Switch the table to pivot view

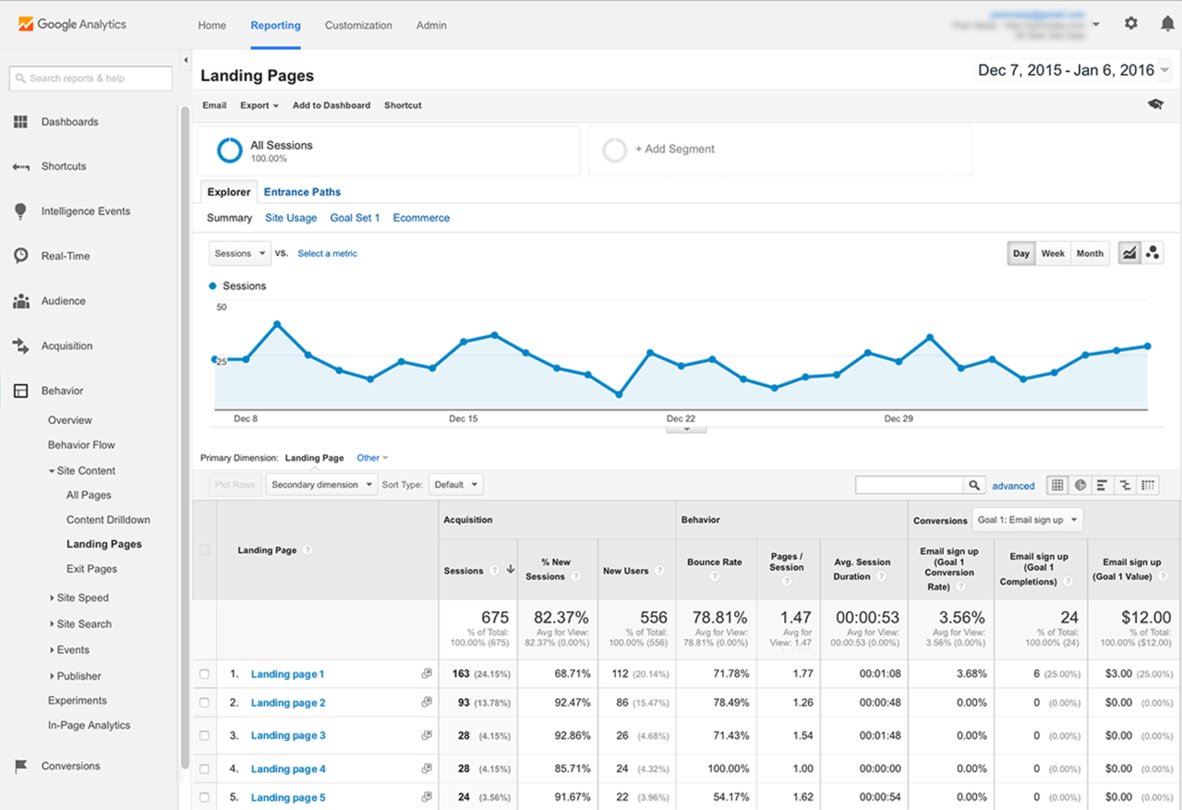click(1146, 484)
